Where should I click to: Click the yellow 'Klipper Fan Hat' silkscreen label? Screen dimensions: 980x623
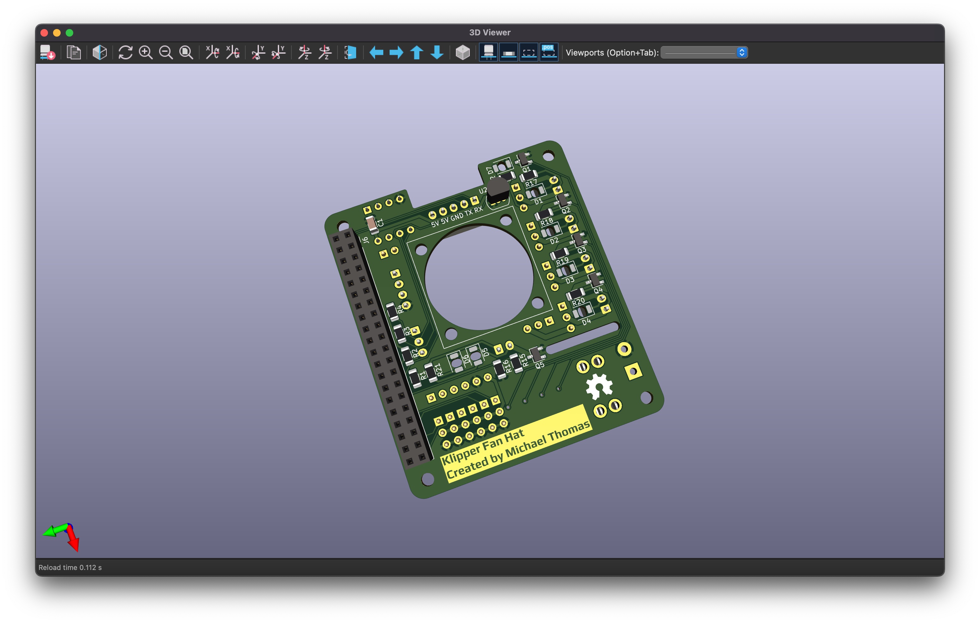pyautogui.click(x=483, y=447)
